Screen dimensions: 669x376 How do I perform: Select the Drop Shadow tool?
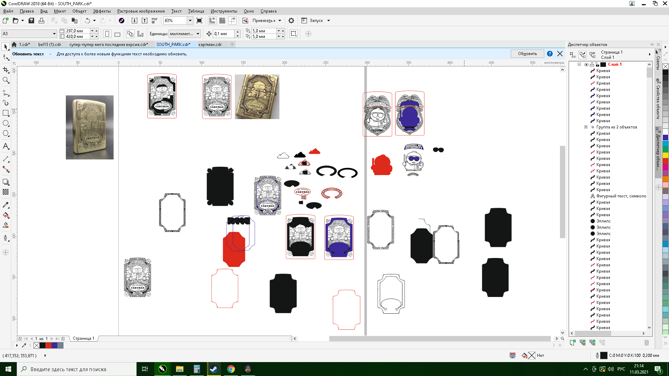click(6, 182)
